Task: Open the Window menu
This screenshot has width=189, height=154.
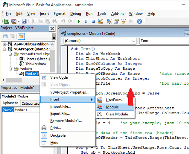Action: pos(136,13)
